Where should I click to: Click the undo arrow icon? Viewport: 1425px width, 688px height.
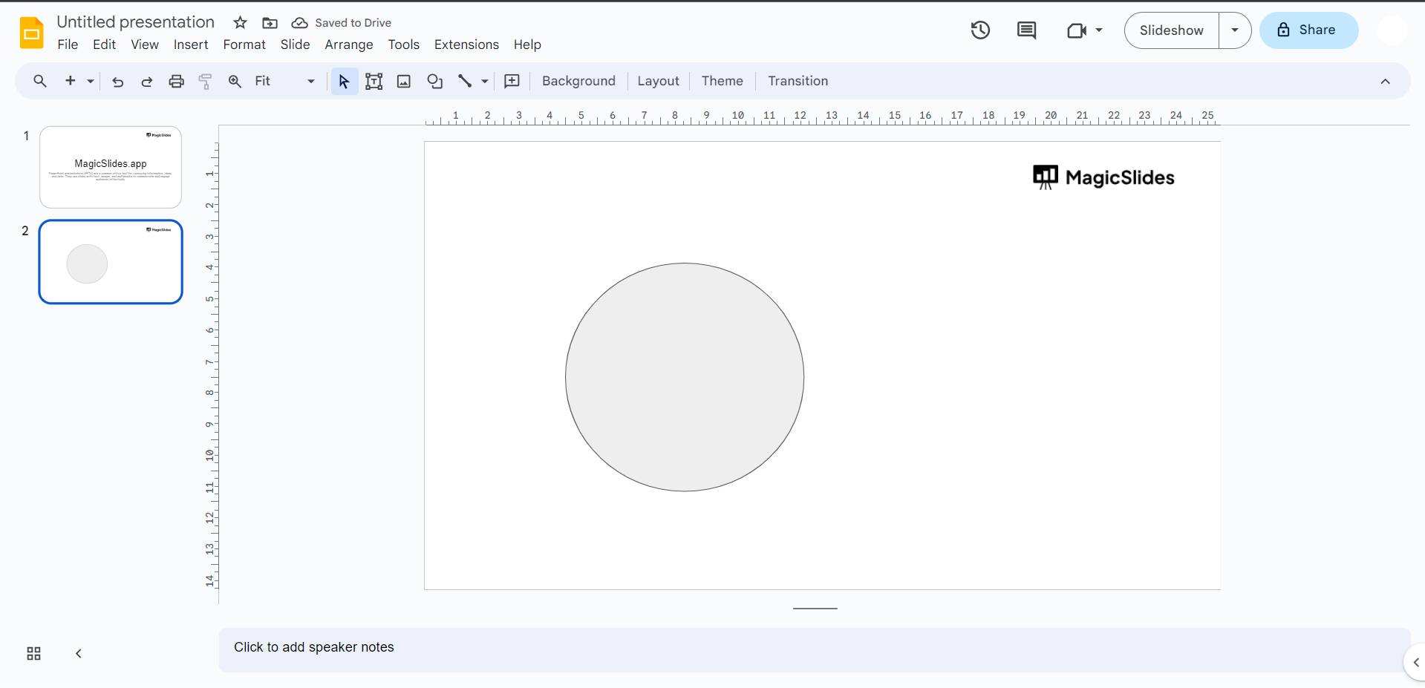[117, 82]
